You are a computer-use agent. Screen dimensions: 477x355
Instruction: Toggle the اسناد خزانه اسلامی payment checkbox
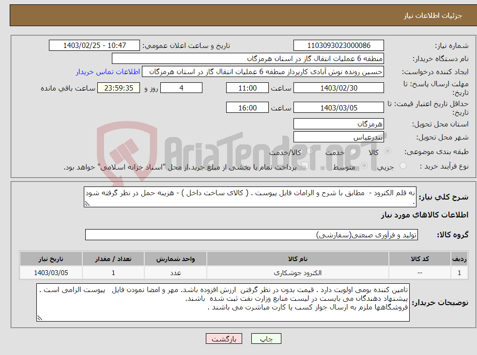[305, 166]
